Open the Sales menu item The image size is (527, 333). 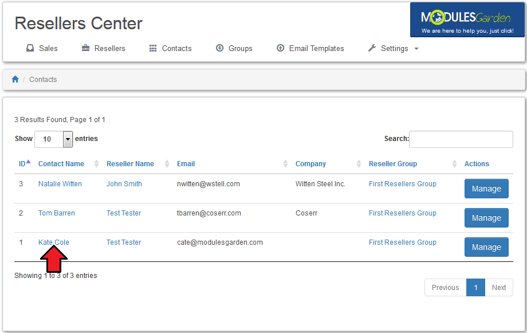click(42, 49)
